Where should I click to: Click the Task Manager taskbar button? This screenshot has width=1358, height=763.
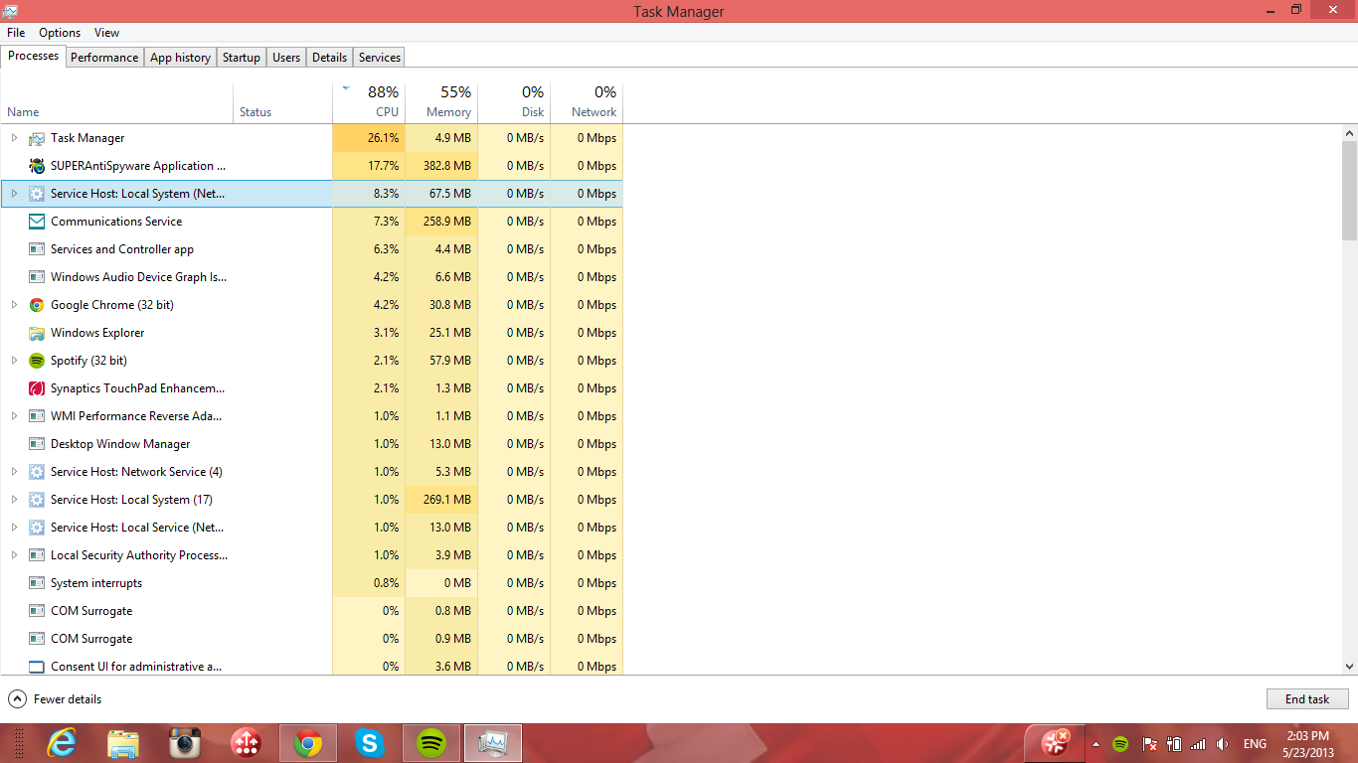pos(493,743)
